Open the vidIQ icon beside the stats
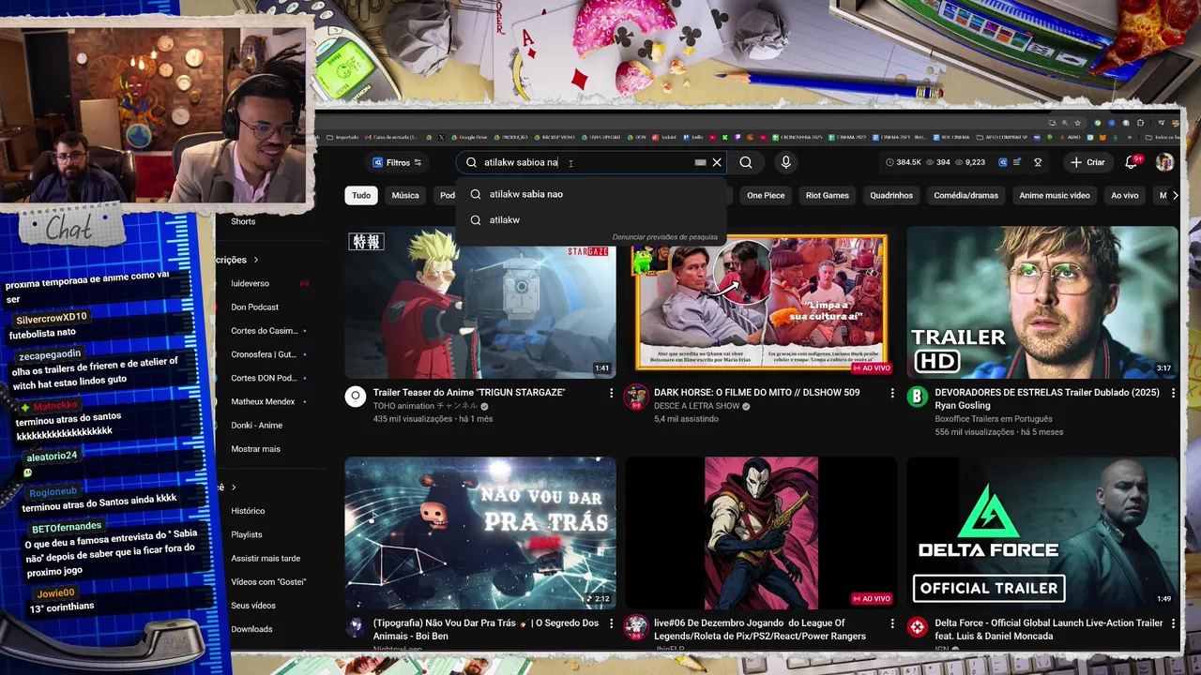Screen dimensions: 1201x675 [x=1003, y=162]
